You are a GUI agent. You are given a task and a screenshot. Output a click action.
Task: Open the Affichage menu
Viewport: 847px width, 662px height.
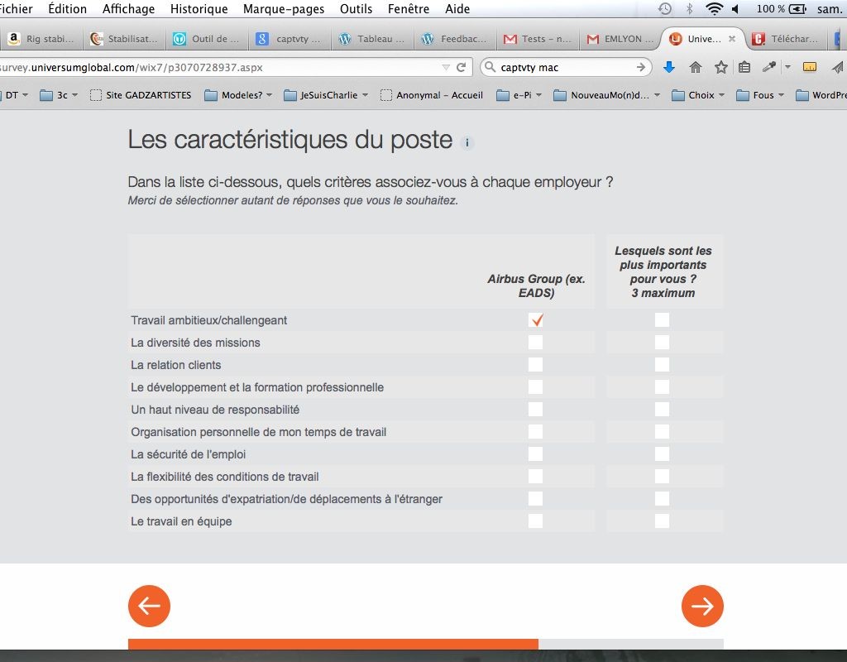pos(128,8)
